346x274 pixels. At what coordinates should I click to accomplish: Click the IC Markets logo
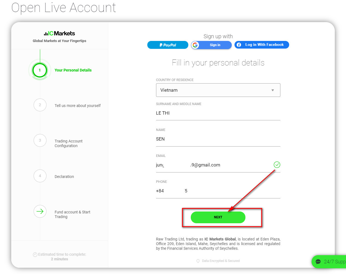(x=59, y=34)
